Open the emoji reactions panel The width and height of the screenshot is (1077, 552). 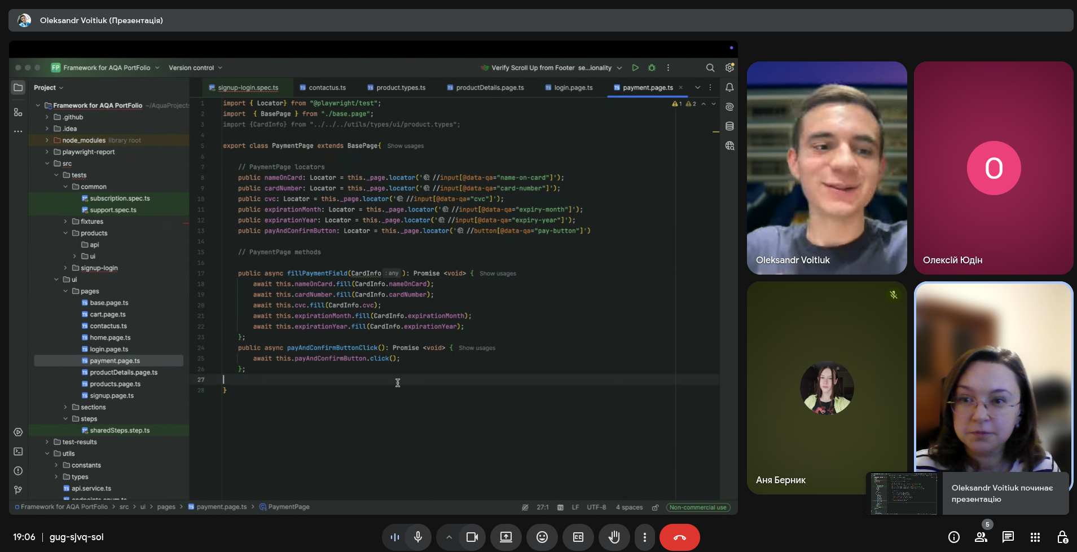542,537
